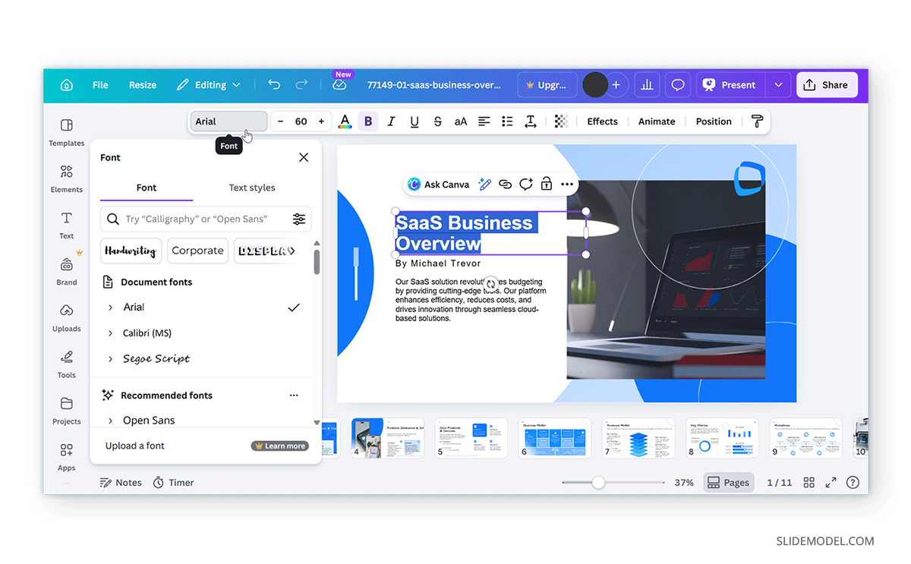This screenshot has height=564, width=911.
Task: Toggle bold formatting
Action: (x=368, y=121)
